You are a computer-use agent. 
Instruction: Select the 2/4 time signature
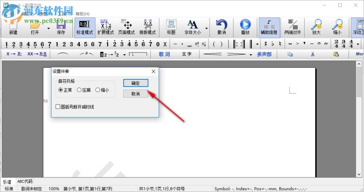336,44
